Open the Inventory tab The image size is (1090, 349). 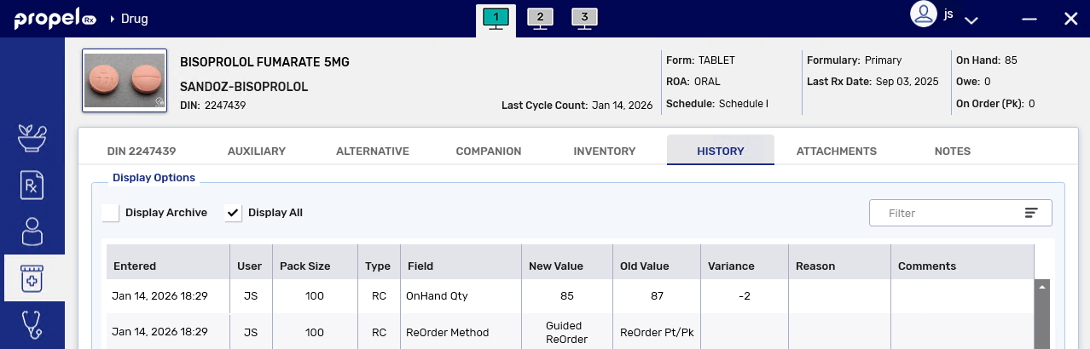[605, 151]
